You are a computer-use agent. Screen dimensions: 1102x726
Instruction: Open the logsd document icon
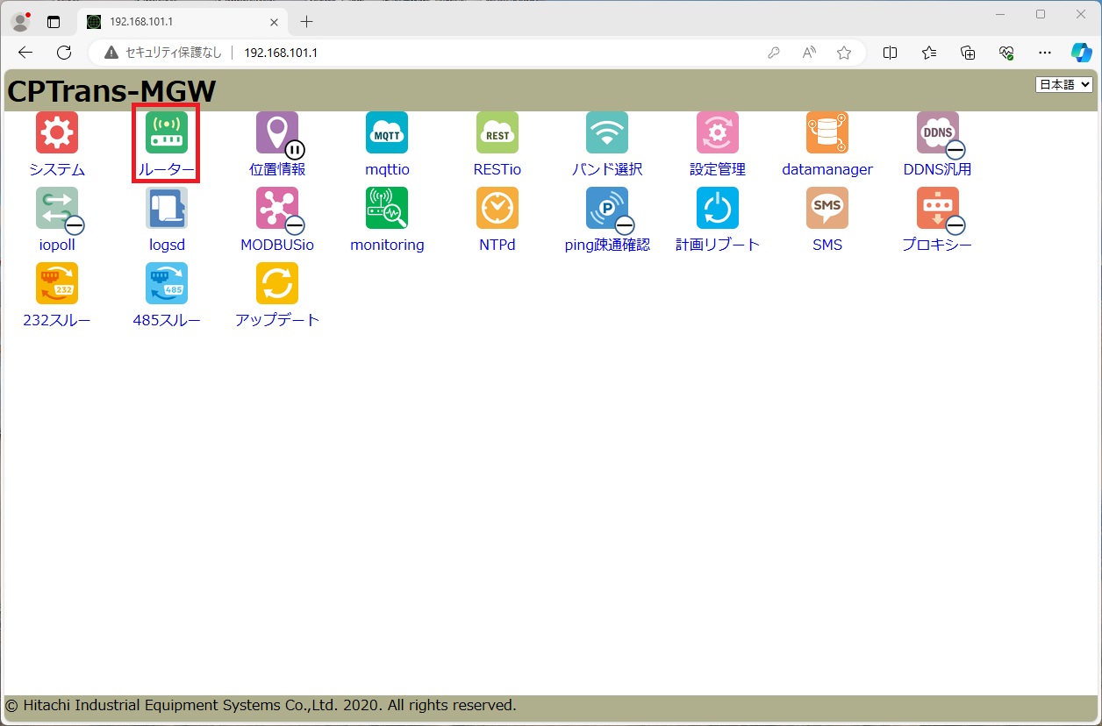167,208
